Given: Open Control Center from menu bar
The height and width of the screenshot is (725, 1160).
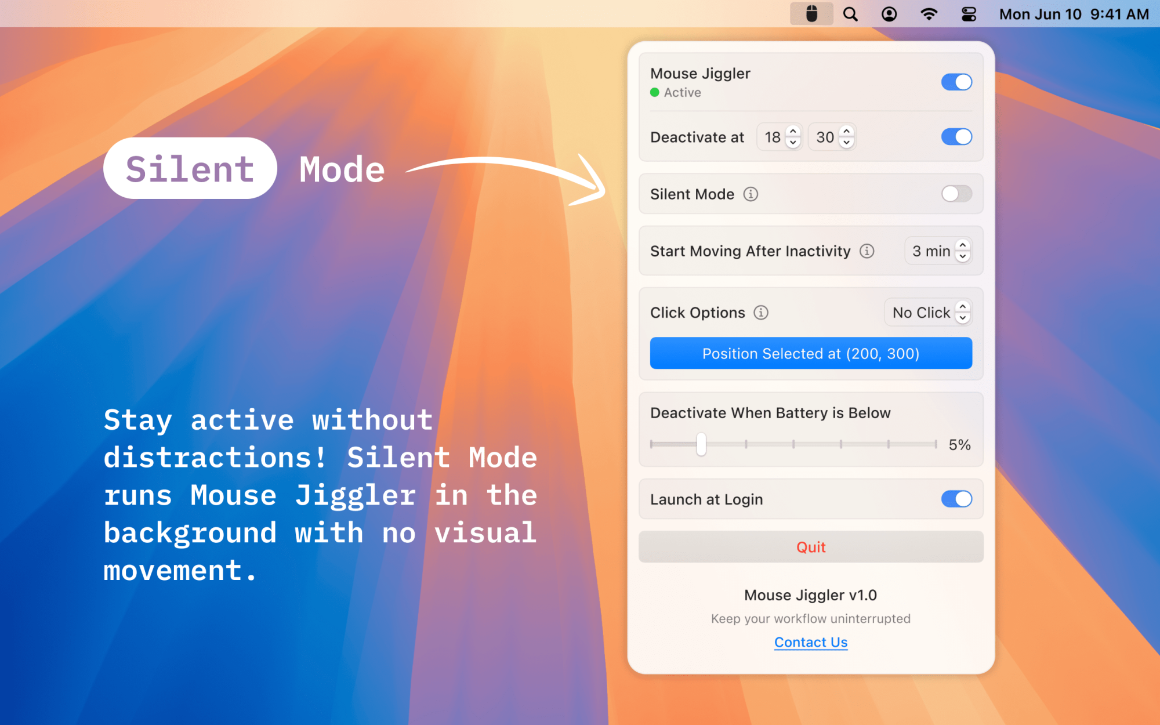Looking at the screenshot, I should (969, 14).
